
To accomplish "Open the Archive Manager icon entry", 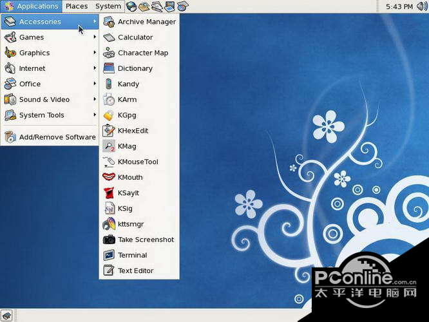I will coord(109,22).
